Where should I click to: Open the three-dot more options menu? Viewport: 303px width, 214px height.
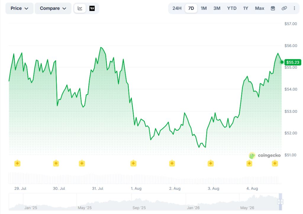tap(294, 8)
